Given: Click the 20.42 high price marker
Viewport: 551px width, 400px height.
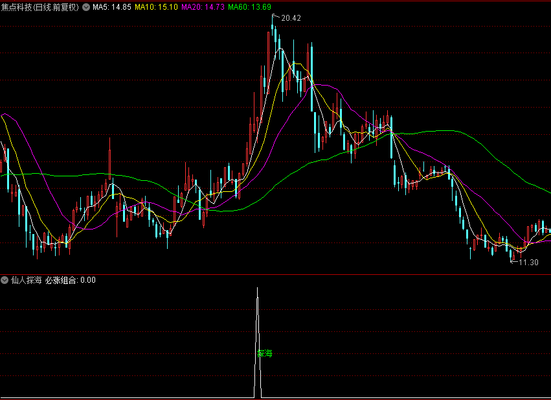Looking at the screenshot, I should pyautogui.click(x=291, y=18).
